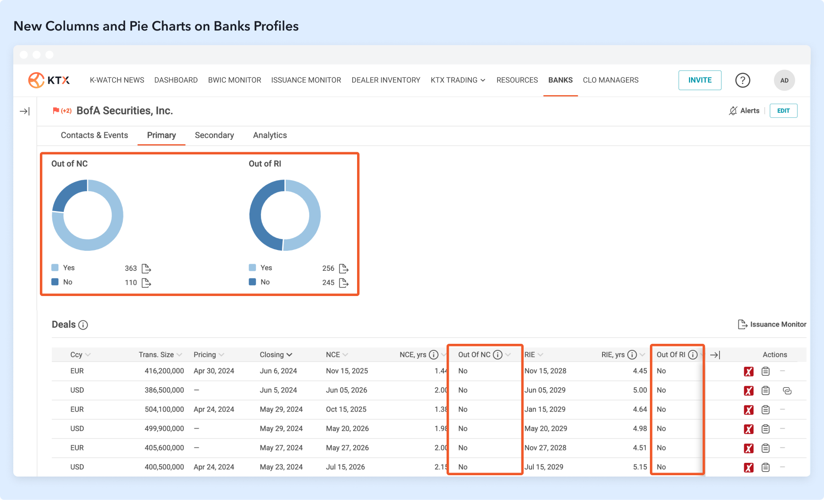Open KTX Trading dropdown menu
The image size is (824, 500).
pyautogui.click(x=458, y=80)
